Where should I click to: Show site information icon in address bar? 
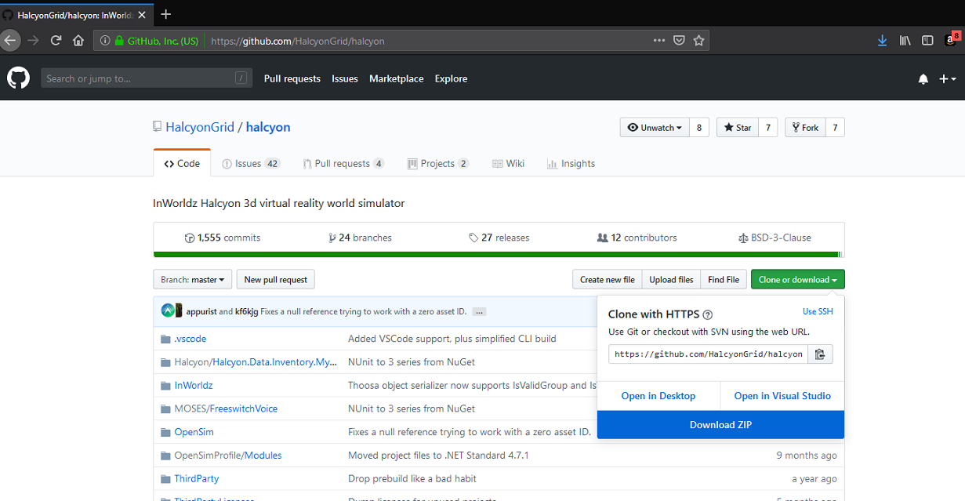tap(104, 41)
